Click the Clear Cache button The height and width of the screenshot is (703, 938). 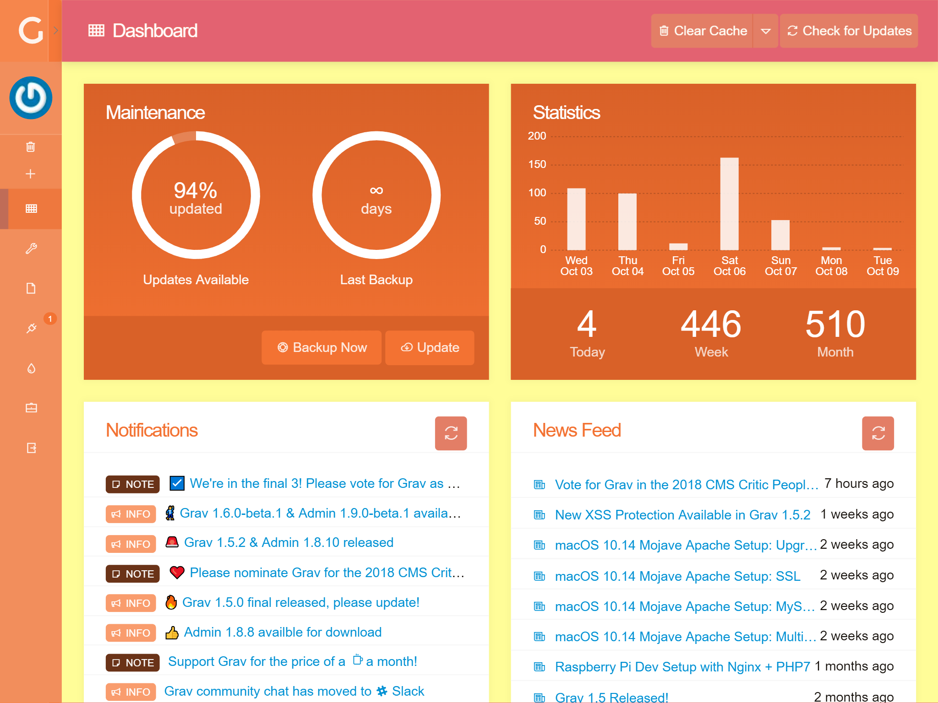tap(703, 31)
